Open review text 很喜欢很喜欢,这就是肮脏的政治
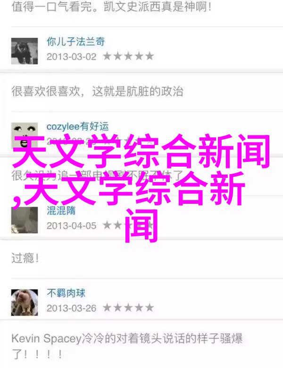 click(x=97, y=91)
